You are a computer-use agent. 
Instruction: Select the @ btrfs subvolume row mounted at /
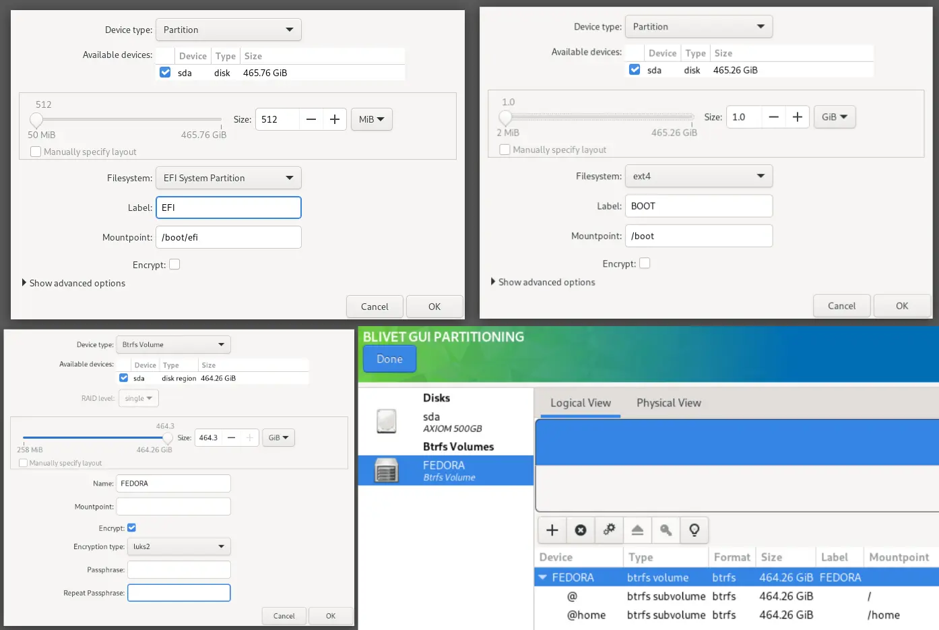737,596
